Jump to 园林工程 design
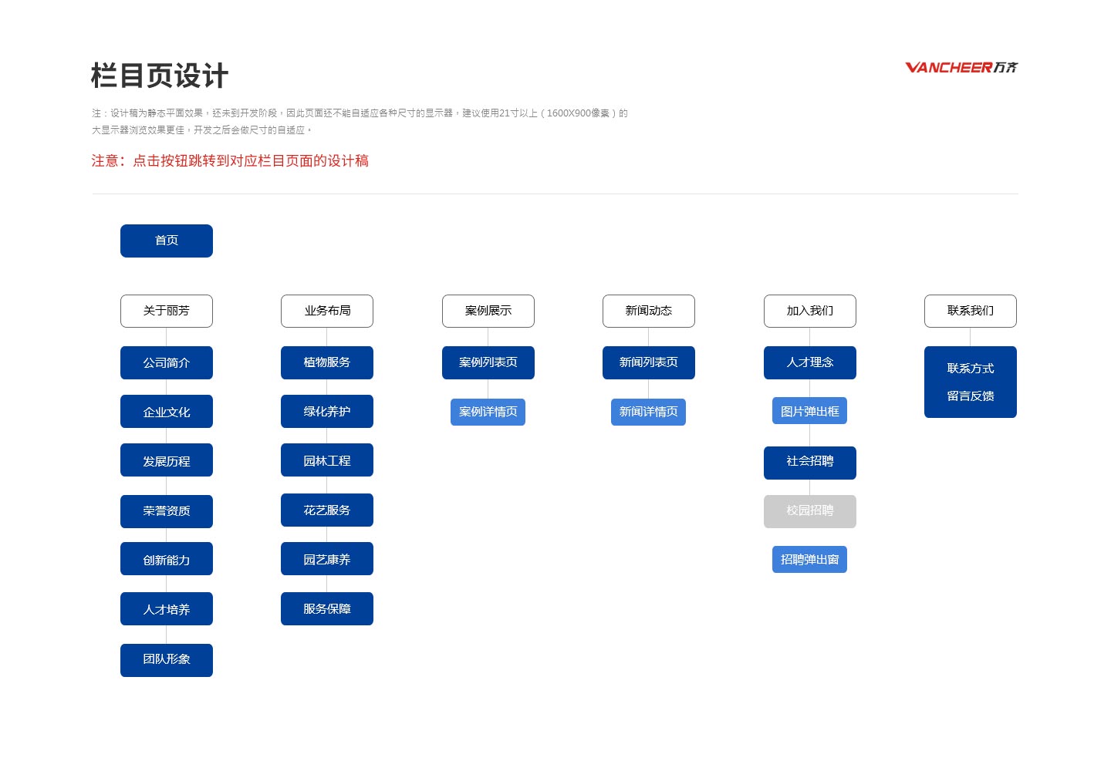 point(327,460)
